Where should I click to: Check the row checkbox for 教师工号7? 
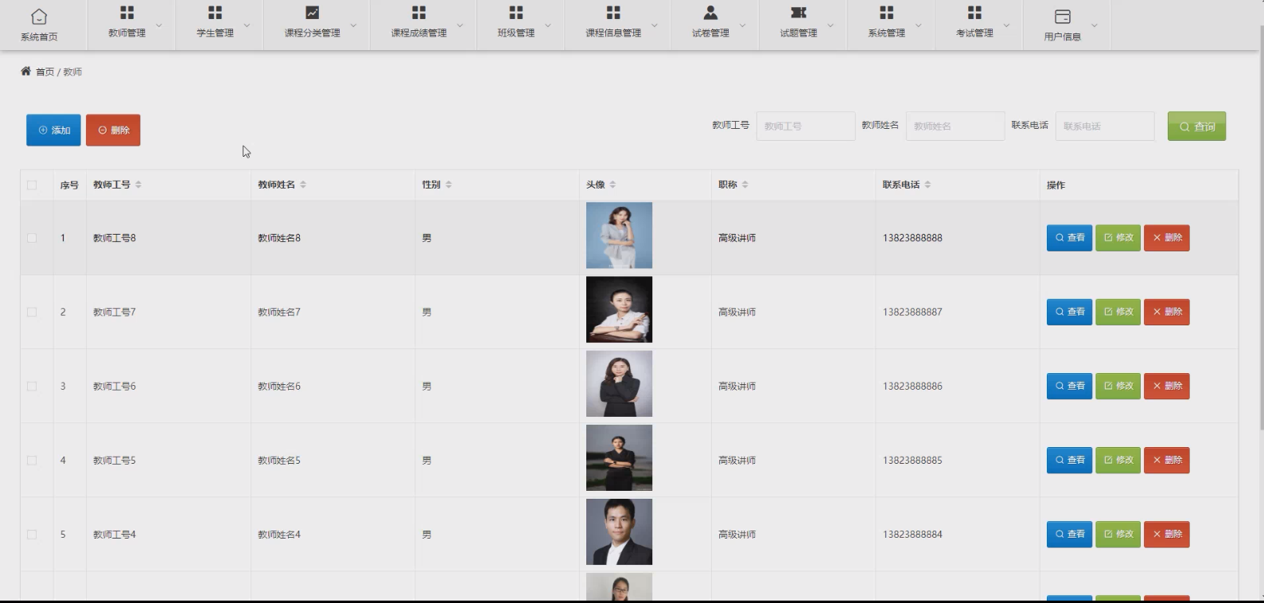[x=32, y=312]
